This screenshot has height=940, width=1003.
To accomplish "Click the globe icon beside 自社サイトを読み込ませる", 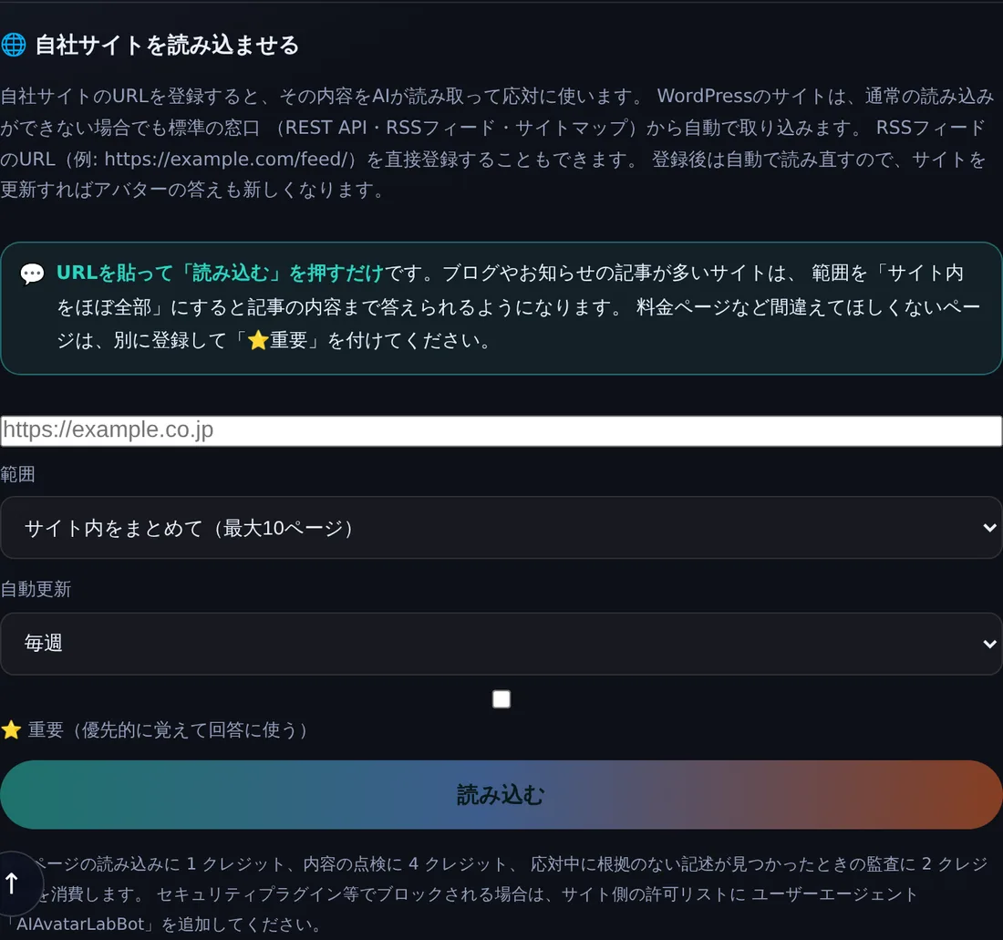I will 14,45.
